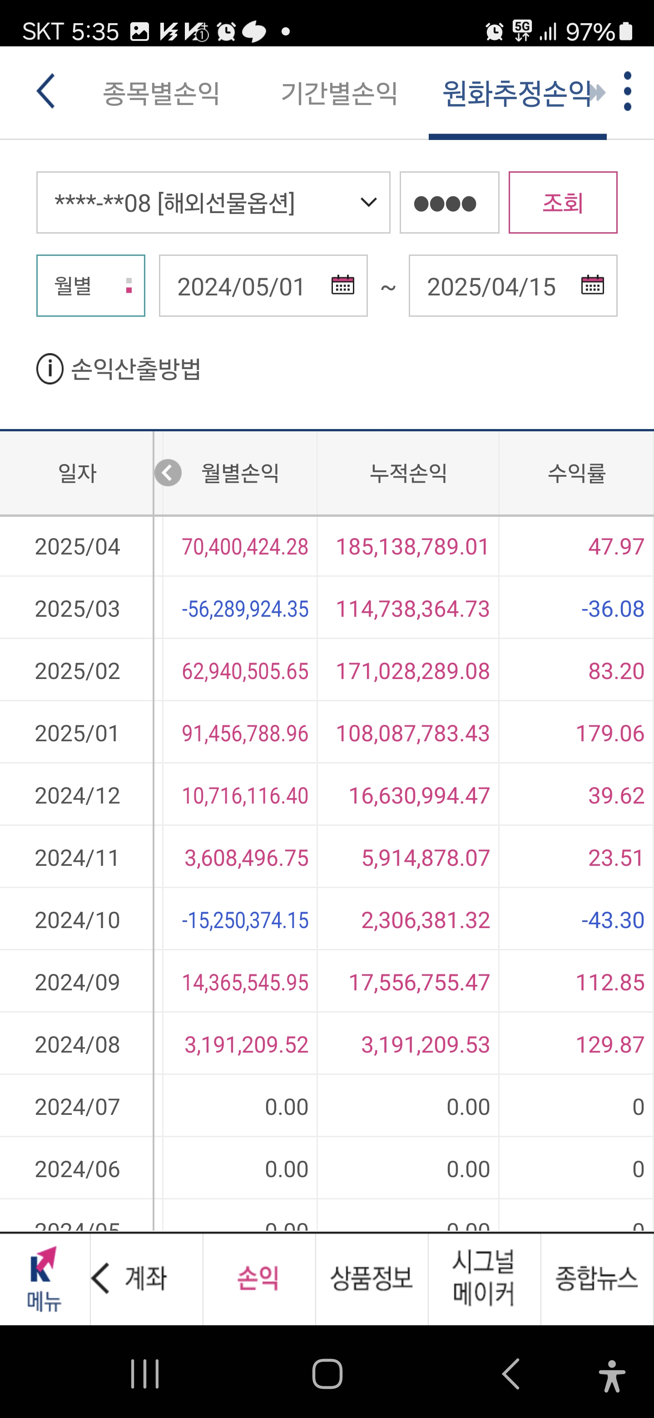654x1418 pixels.
Task: Tap the double-arrow to scroll tabs right
Action: click(x=597, y=92)
